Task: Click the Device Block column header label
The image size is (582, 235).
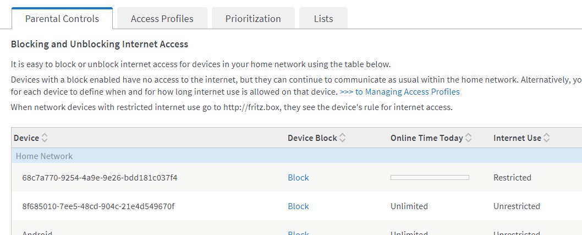Action: pos(312,138)
